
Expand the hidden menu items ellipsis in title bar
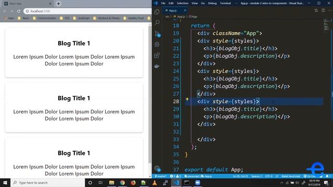[236, 3]
